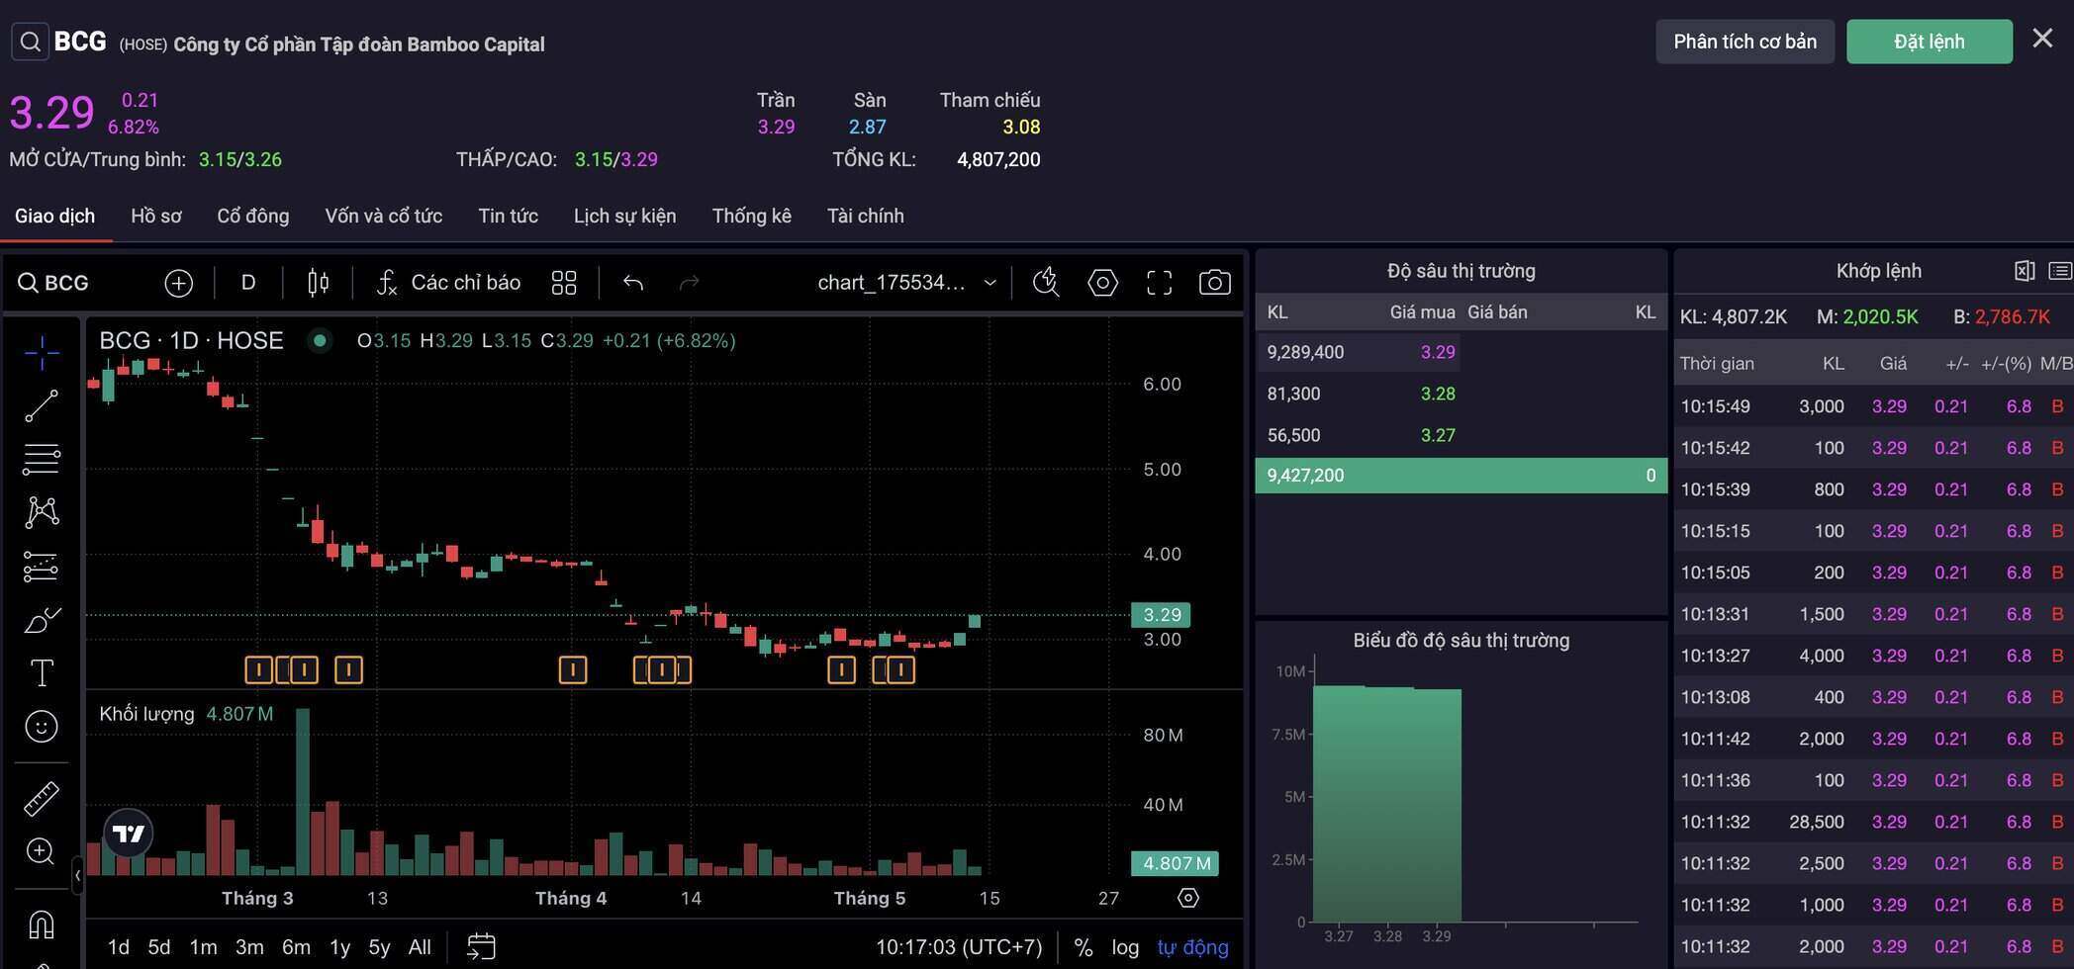Toggle fullscreen chart mode
The image size is (2074, 969).
[1158, 282]
